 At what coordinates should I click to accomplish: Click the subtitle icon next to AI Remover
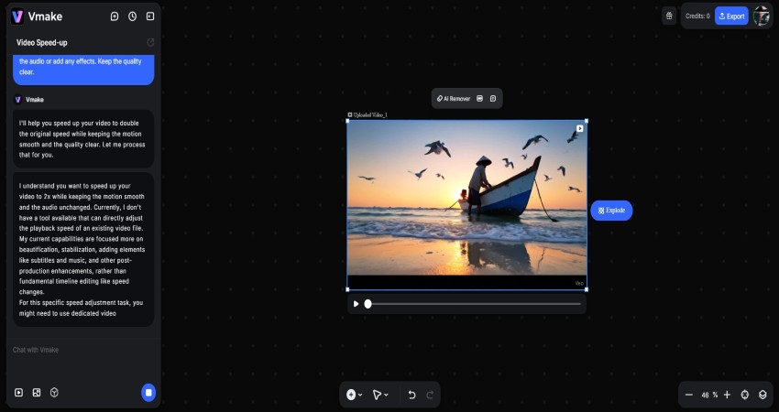click(479, 99)
